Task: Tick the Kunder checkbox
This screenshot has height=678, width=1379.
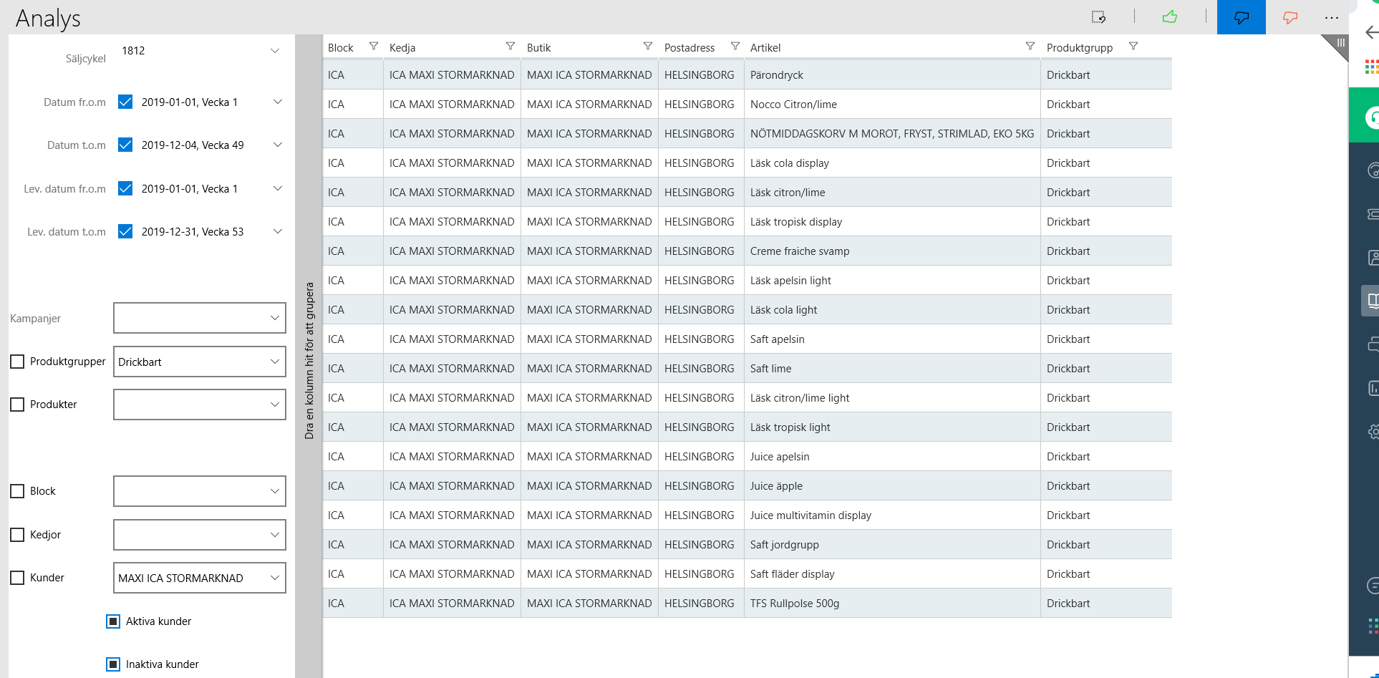Action: 17,578
